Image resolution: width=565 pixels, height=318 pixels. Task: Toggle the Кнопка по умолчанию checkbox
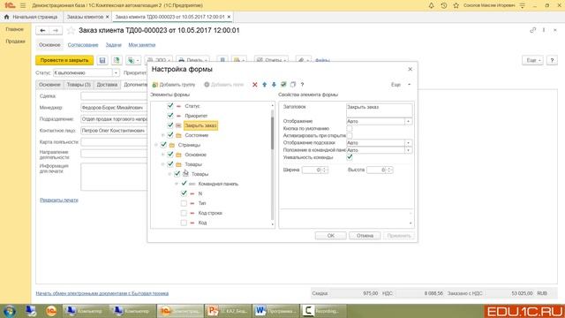click(350, 128)
